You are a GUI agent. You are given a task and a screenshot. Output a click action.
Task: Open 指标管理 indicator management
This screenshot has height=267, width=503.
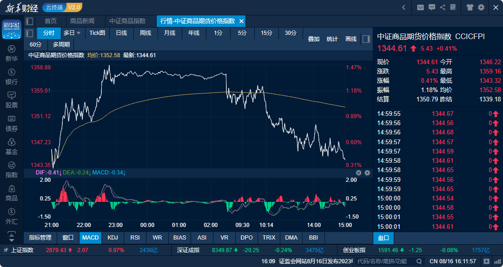(40, 238)
